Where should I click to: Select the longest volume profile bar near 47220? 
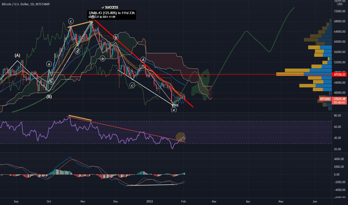click(304, 74)
